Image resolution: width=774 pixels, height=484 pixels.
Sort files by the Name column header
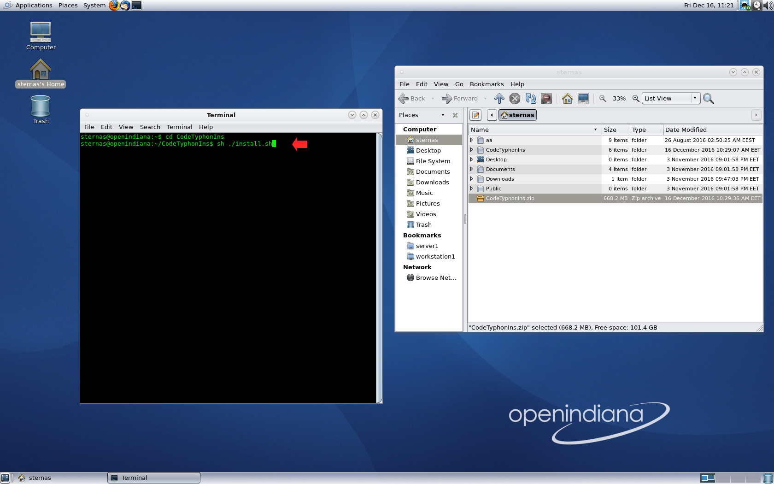534,130
